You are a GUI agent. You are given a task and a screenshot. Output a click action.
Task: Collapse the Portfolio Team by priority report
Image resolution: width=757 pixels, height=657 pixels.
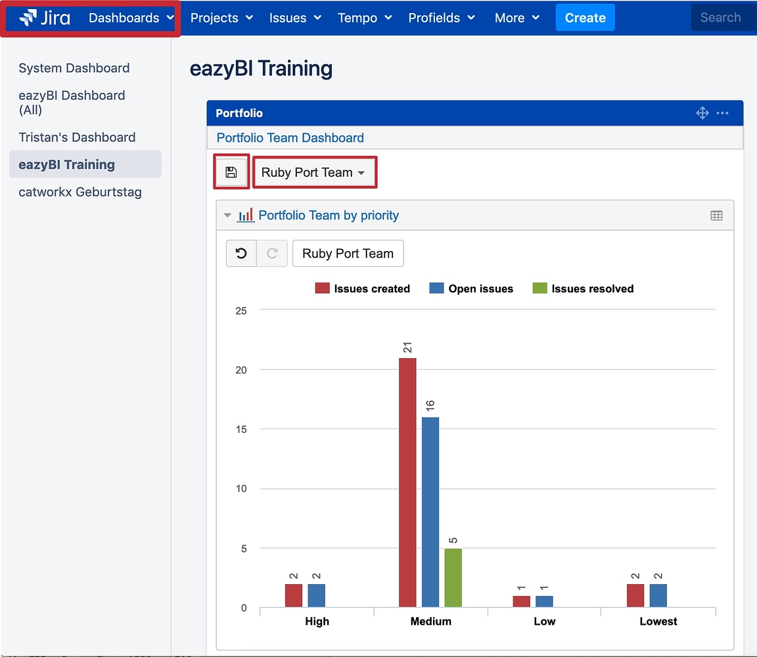pos(227,215)
